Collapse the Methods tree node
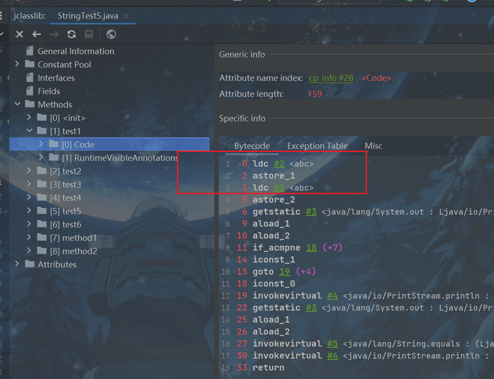This screenshot has height=379, width=494. pyautogui.click(x=17, y=104)
